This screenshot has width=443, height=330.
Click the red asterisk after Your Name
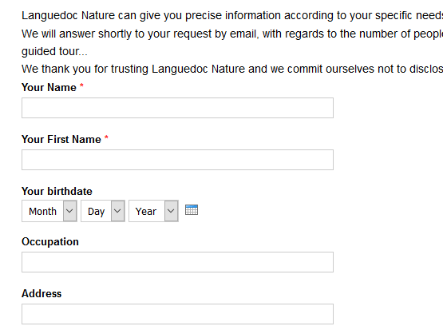(81, 85)
